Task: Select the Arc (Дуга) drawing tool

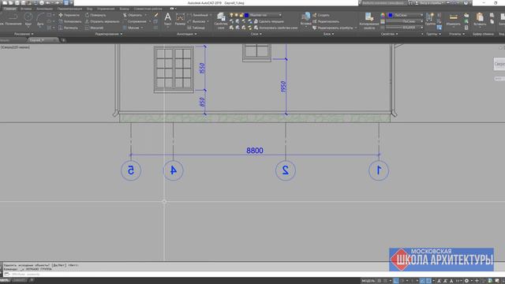Action: (x=40, y=19)
